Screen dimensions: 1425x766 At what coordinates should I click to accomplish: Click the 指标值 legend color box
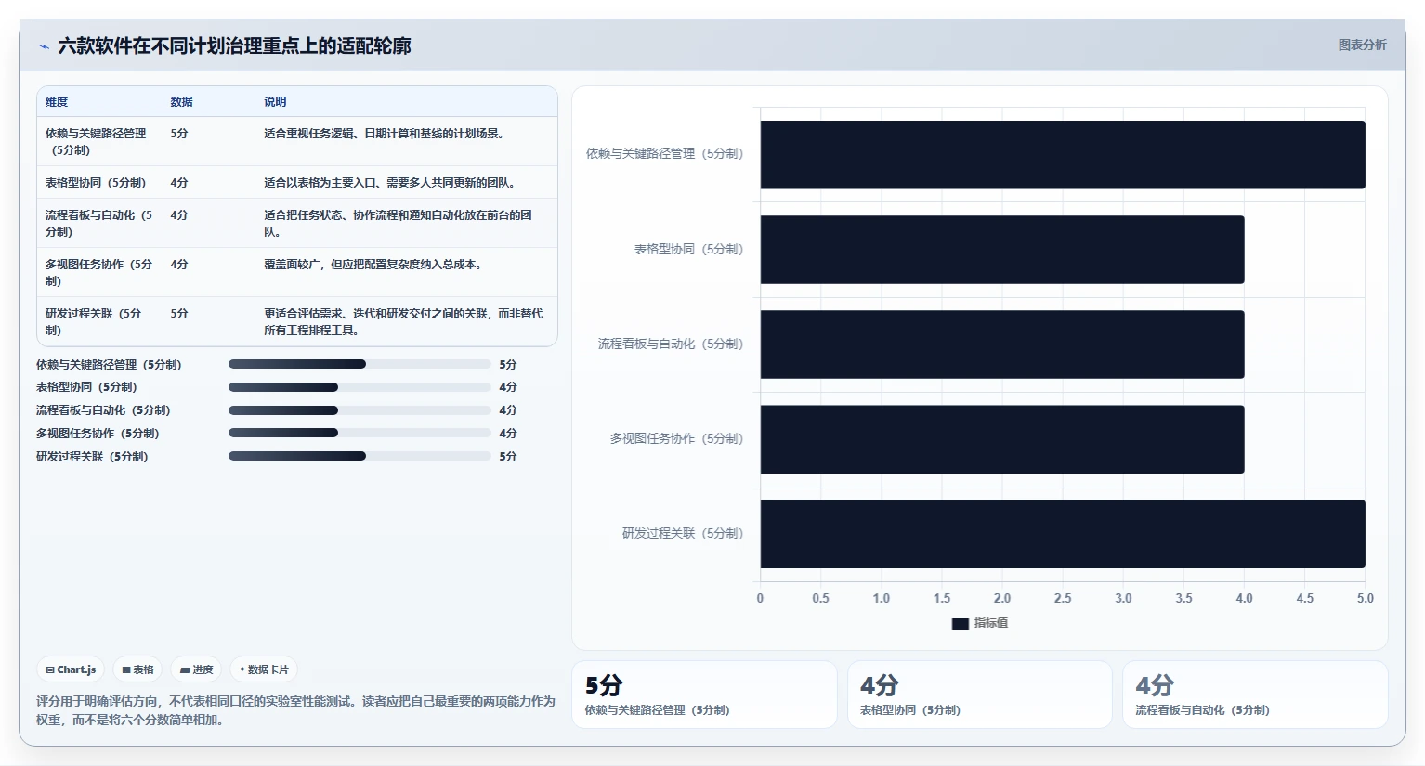click(961, 624)
